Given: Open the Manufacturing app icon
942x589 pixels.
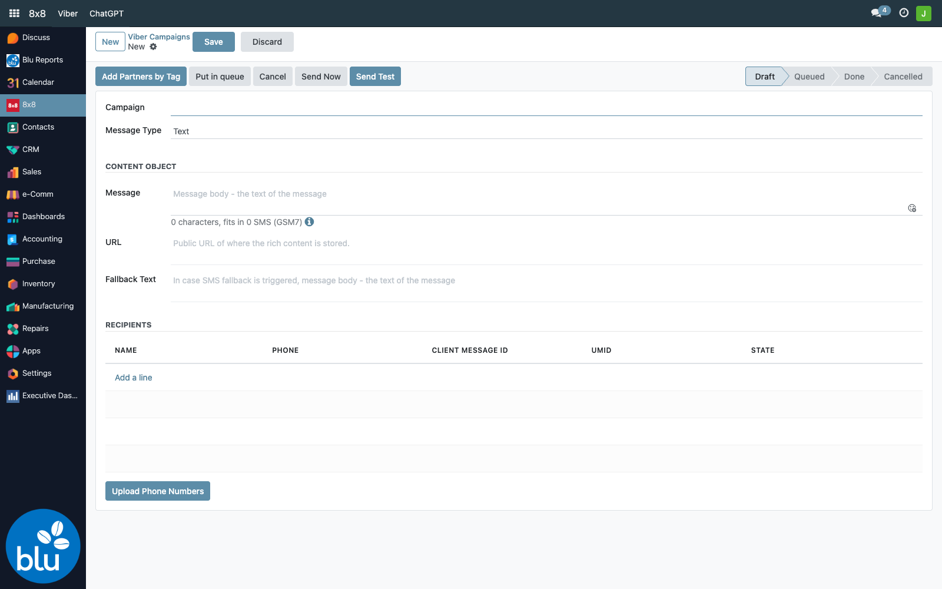Looking at the screenshot, I should (x=12, y=306).
